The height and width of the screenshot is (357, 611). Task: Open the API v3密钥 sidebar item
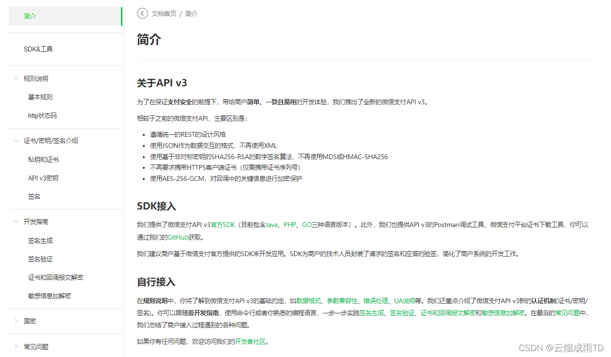[x=43, y=178]
